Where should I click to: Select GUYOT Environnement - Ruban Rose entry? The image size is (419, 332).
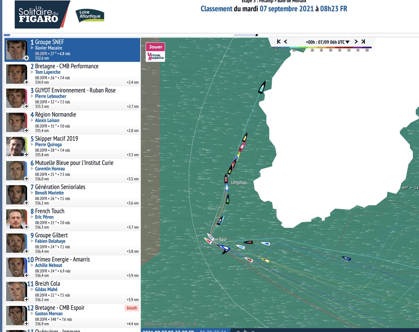click(75, 90)
